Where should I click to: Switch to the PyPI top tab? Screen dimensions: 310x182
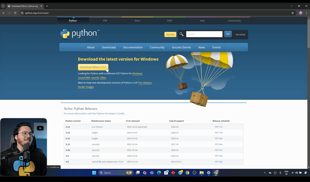170,21
